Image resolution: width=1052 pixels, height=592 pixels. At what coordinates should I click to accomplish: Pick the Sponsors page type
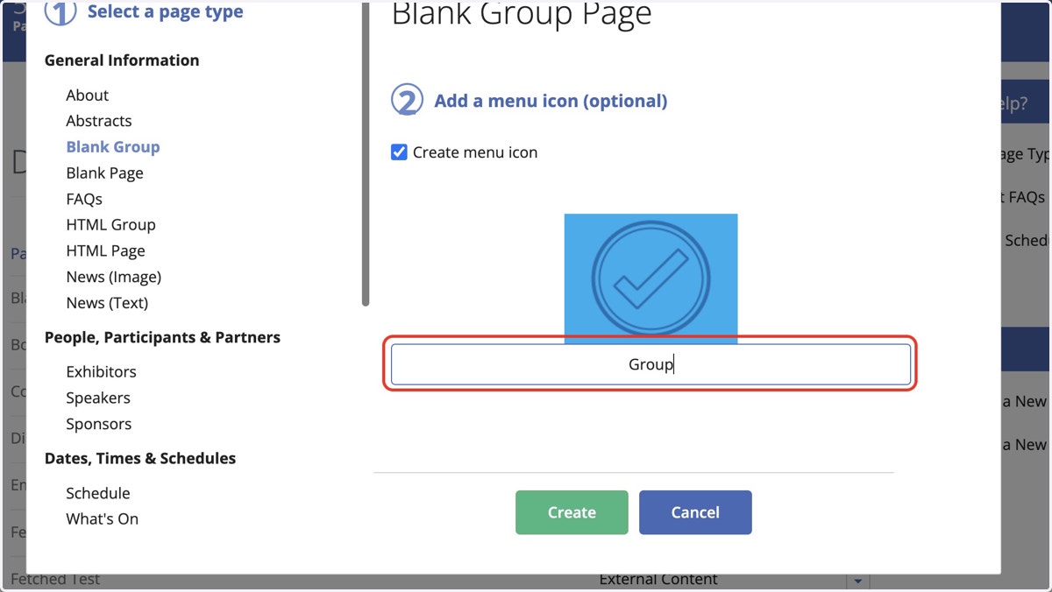[x=99, y=424]
